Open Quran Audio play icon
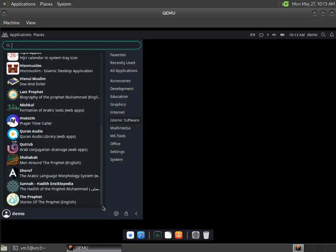The height and width of the screenshot is (252, 336). (13, 134)
